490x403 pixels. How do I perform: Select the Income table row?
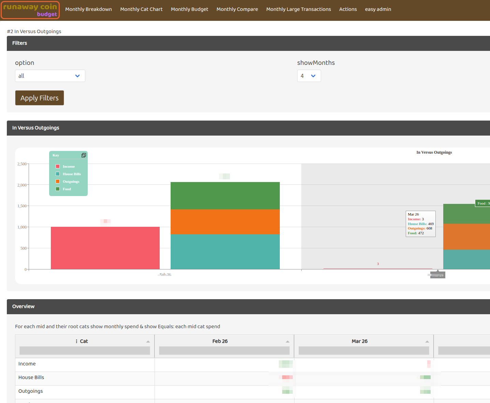pyautogui.click(x=253, y=365)
